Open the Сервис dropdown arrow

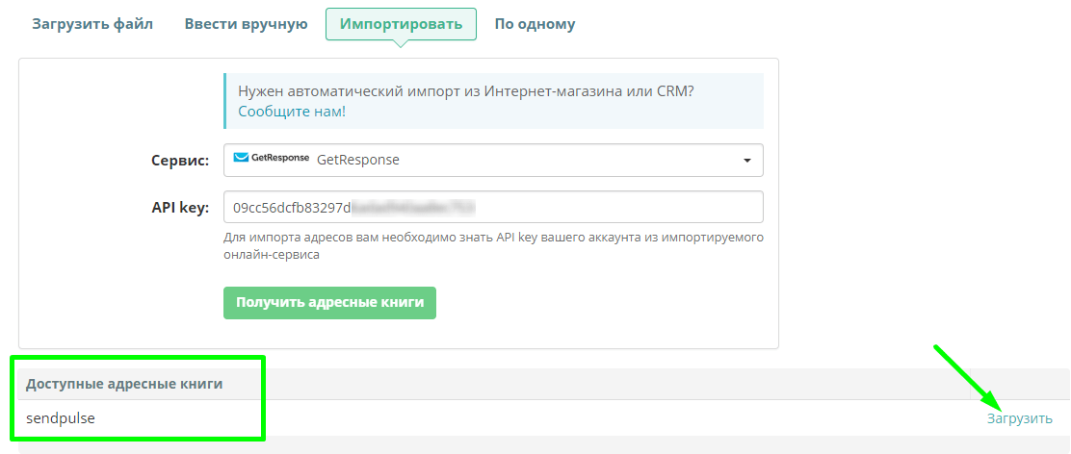tap(746, 161)
